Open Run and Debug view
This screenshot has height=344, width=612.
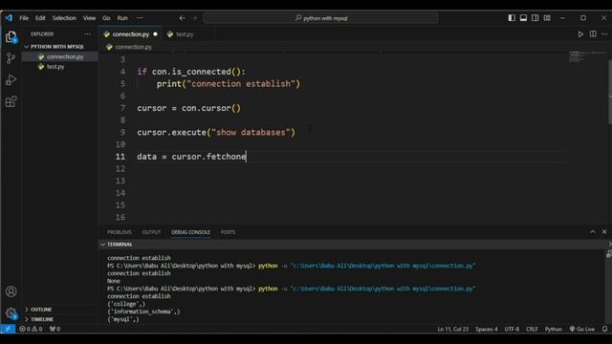click(x=11, y=80)
